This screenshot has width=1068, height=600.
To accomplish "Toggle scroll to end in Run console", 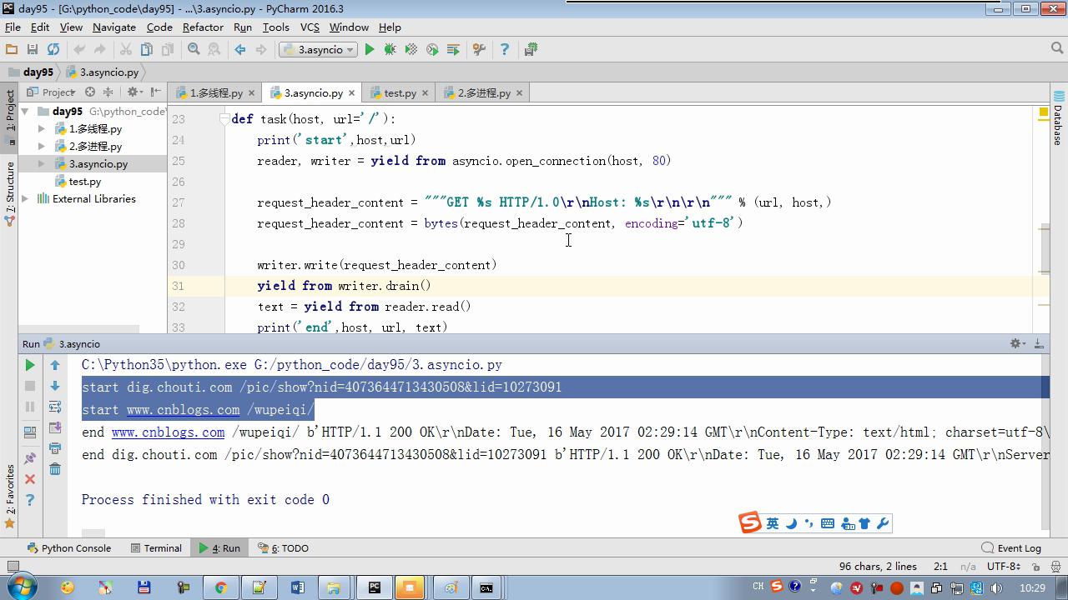I will tap(55, 427).
